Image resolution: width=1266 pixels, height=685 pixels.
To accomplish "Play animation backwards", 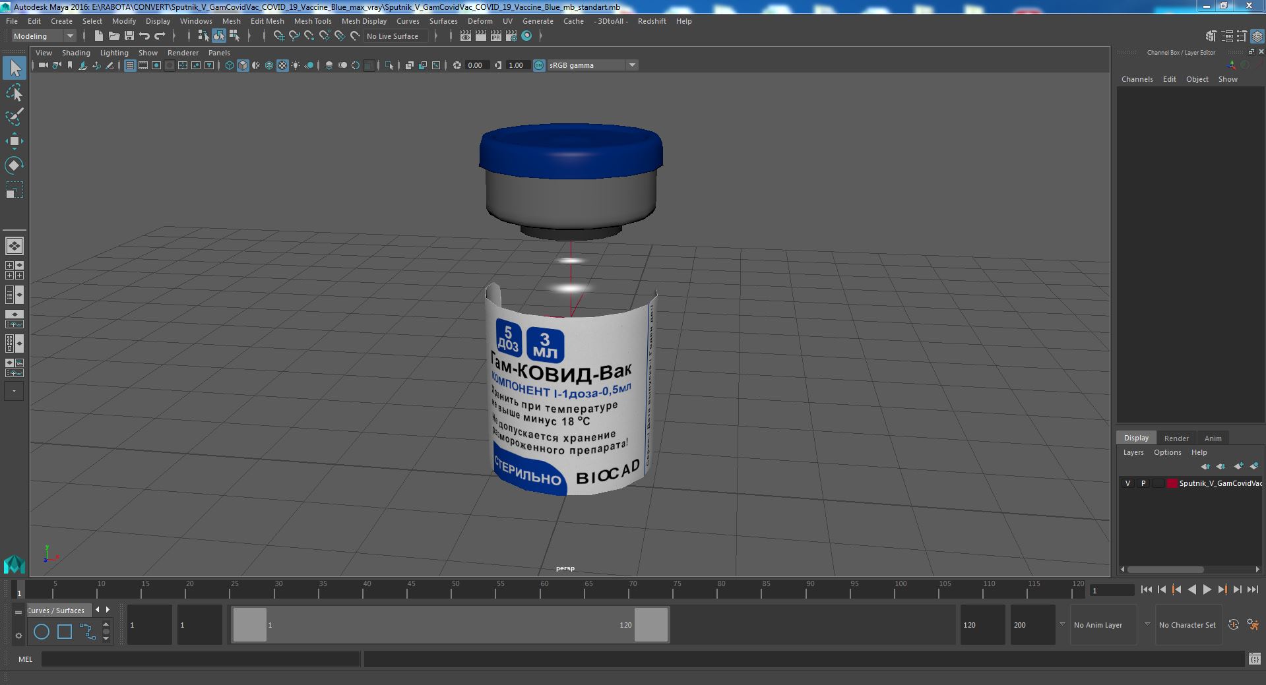I will [x=1191, y=590].
